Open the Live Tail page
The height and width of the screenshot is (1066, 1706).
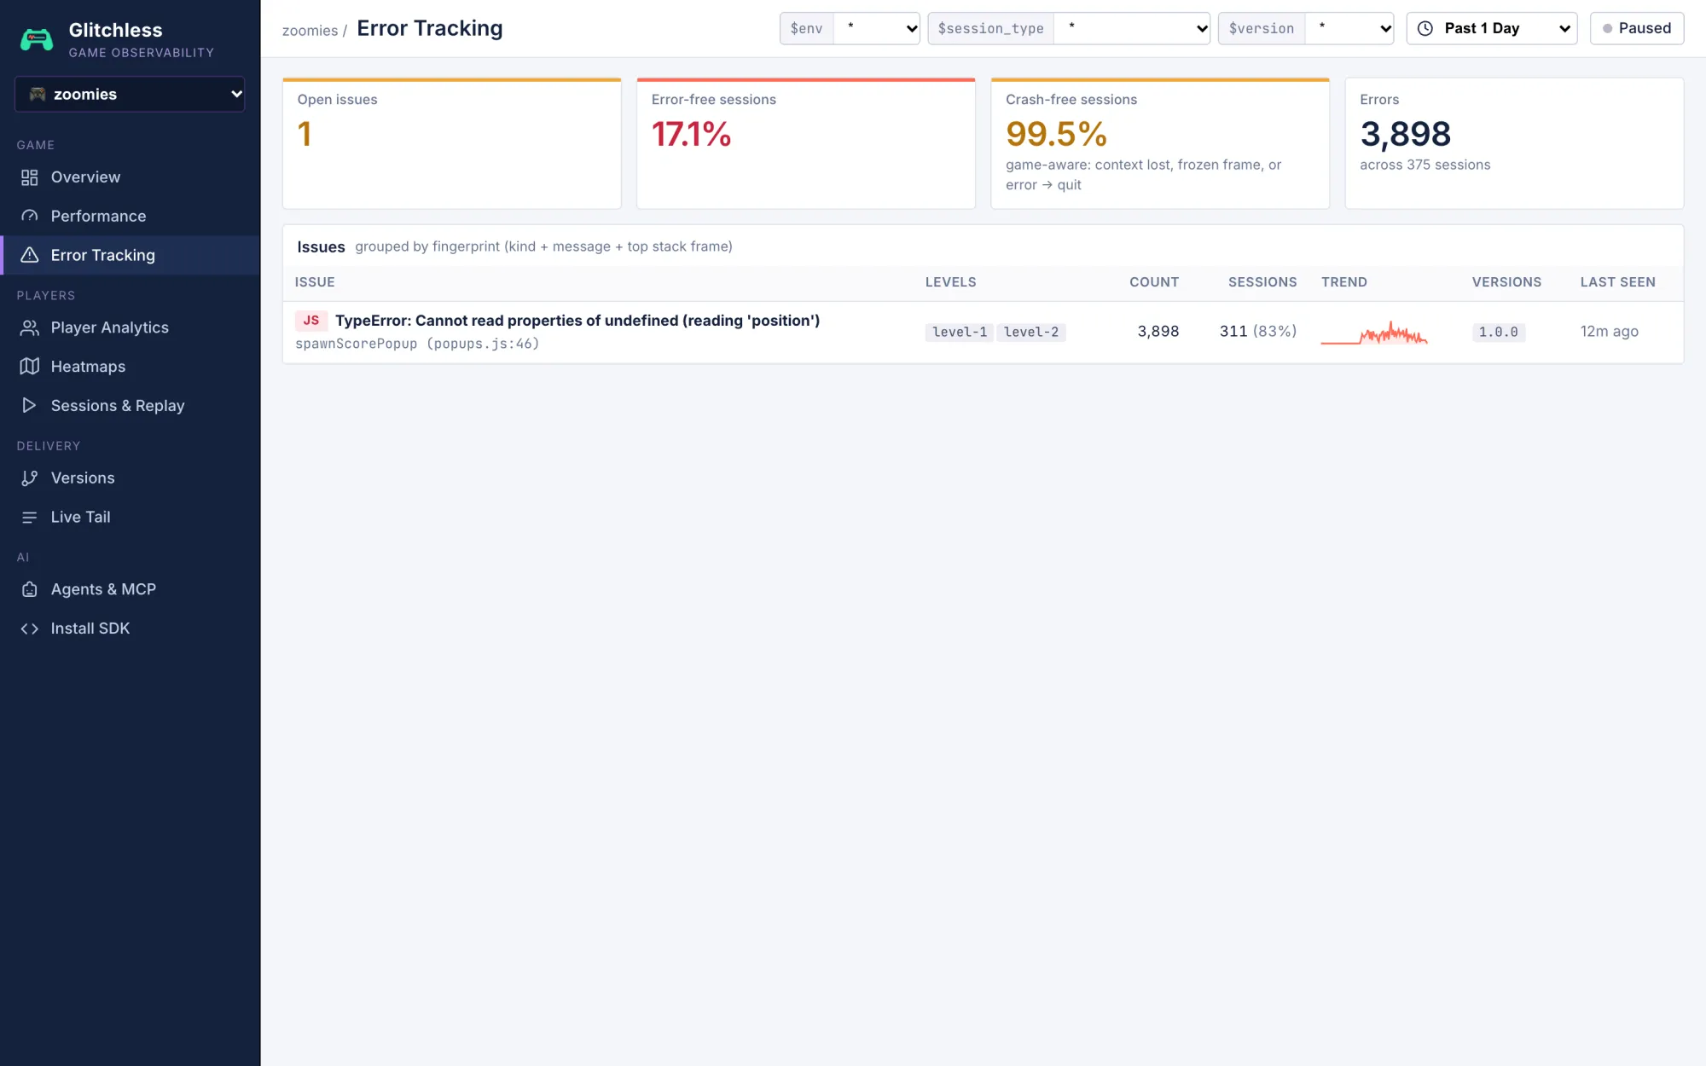130,518
